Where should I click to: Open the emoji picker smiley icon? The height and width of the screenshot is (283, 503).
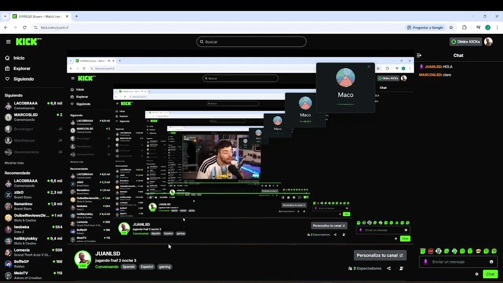pyautogui.click(x=491, y=262)
